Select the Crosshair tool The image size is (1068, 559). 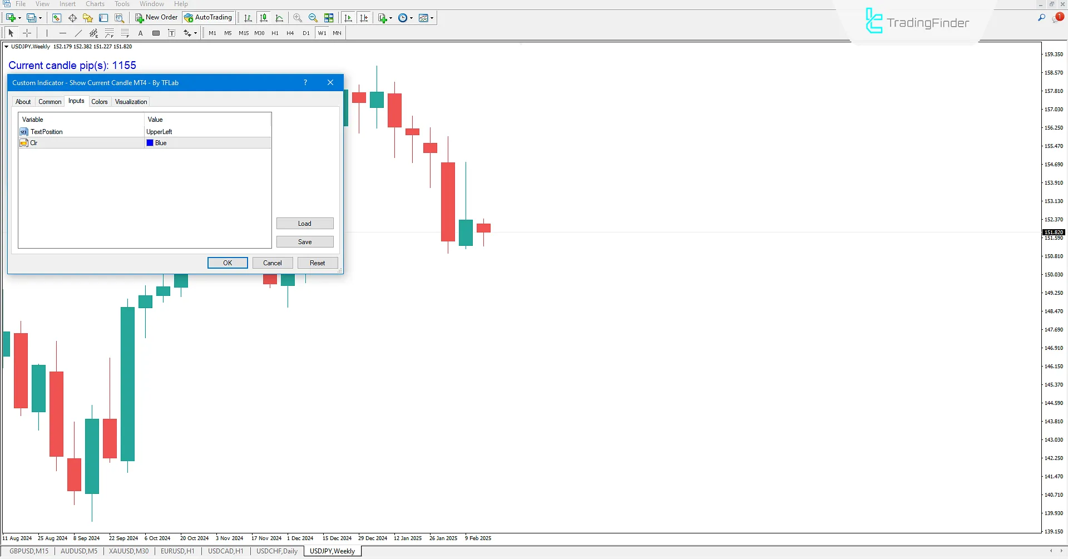pos(27,33)
